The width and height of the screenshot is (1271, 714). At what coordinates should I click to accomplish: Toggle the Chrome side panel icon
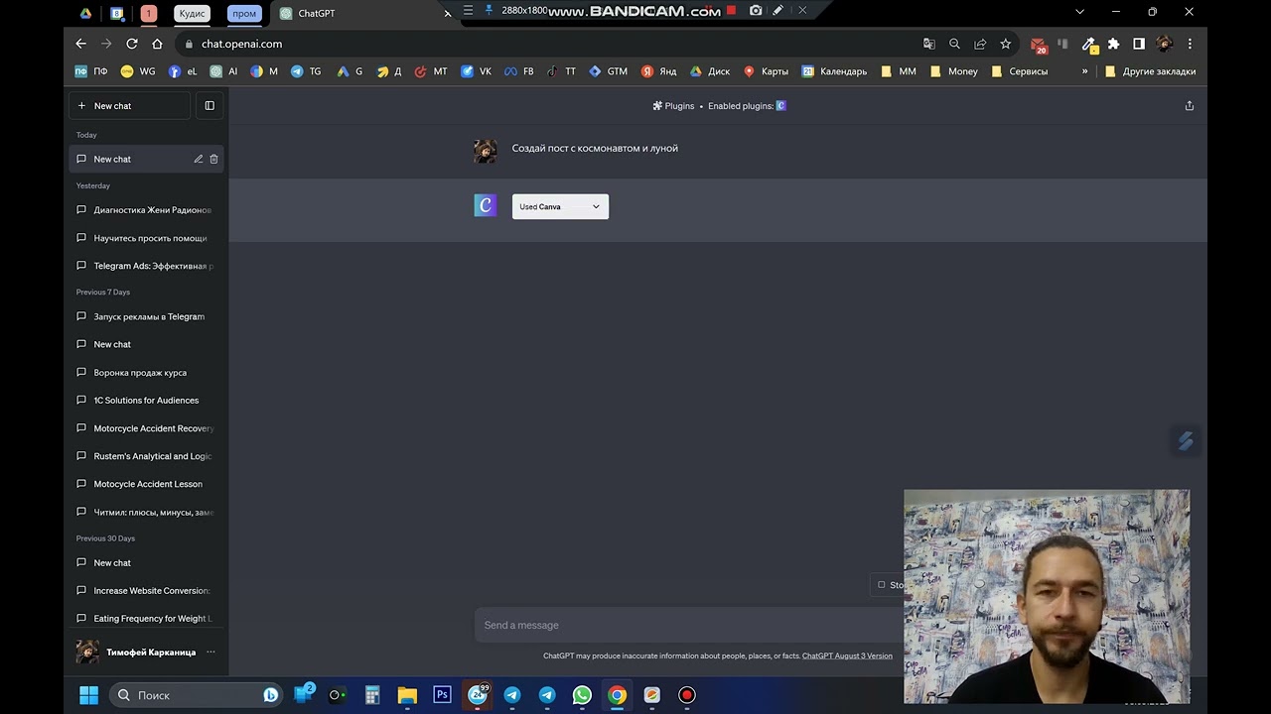[1139, 44]
